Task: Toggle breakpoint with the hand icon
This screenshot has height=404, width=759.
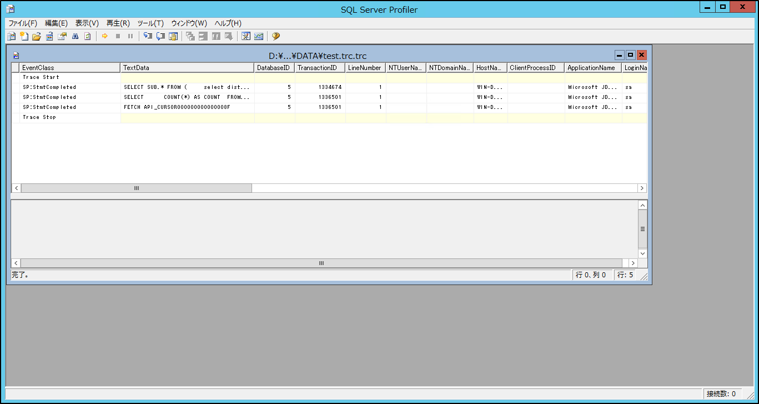Action: point(173,36)
